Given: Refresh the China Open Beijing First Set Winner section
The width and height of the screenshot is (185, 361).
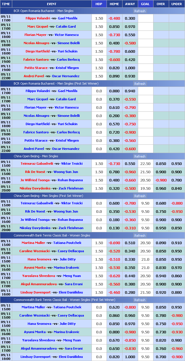Looking at the screenshot, I should 140,196.
